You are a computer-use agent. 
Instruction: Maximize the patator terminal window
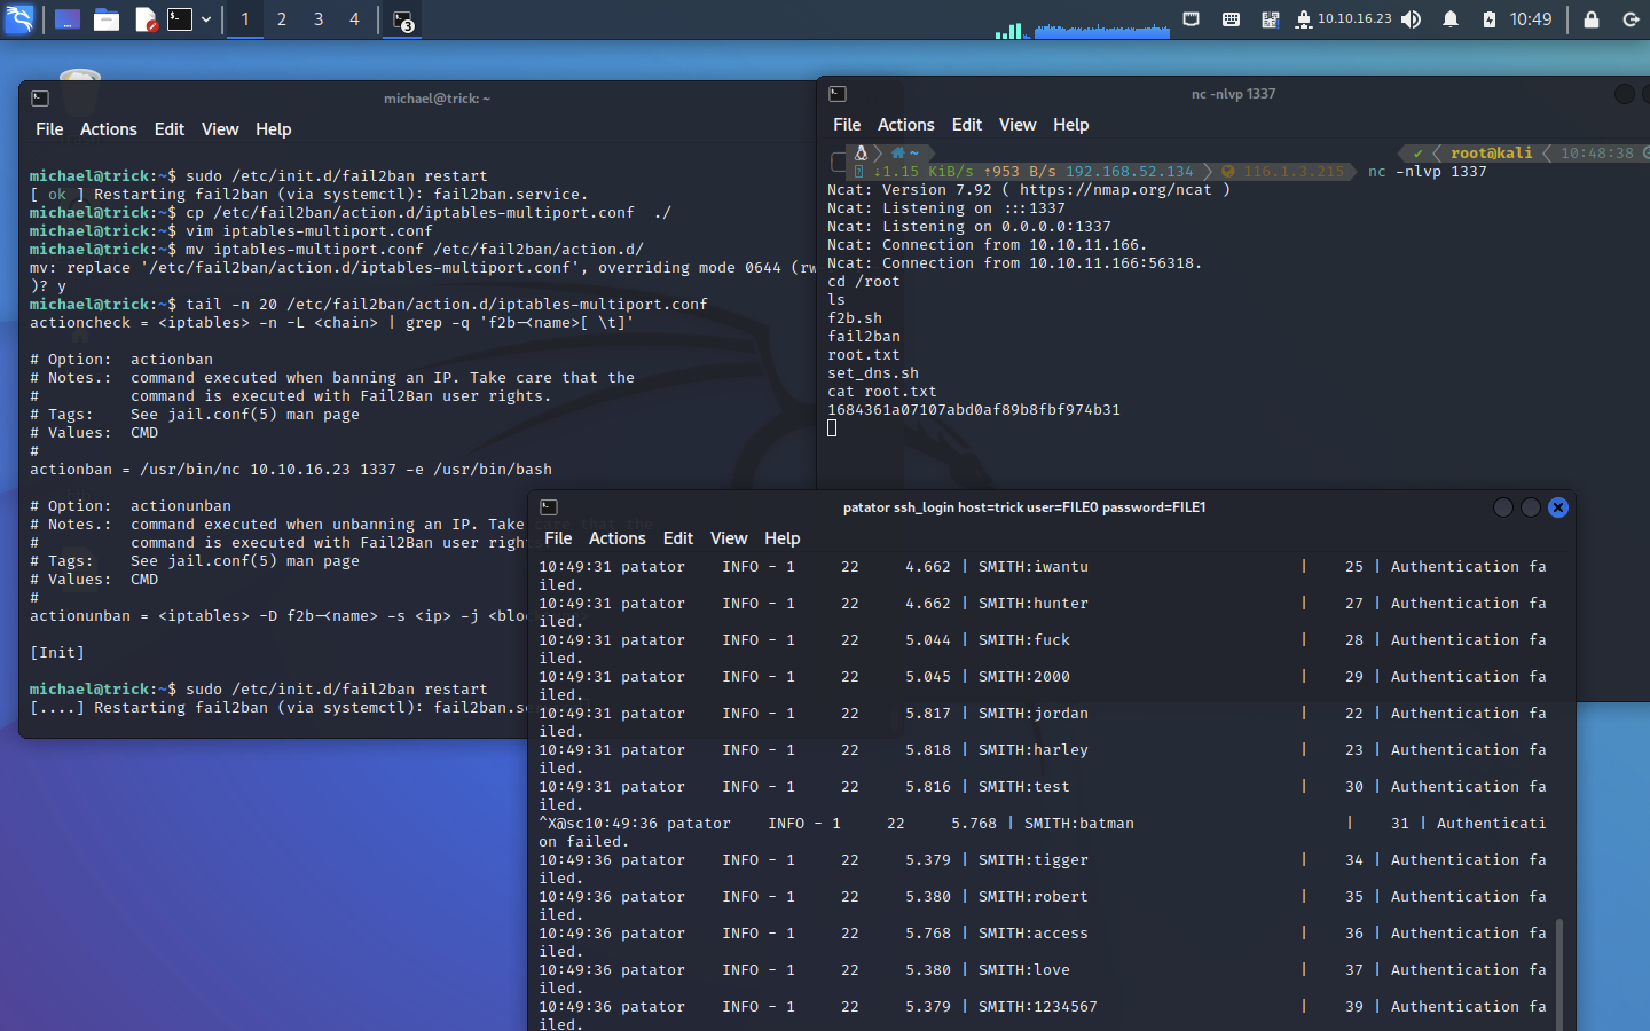1531,507
